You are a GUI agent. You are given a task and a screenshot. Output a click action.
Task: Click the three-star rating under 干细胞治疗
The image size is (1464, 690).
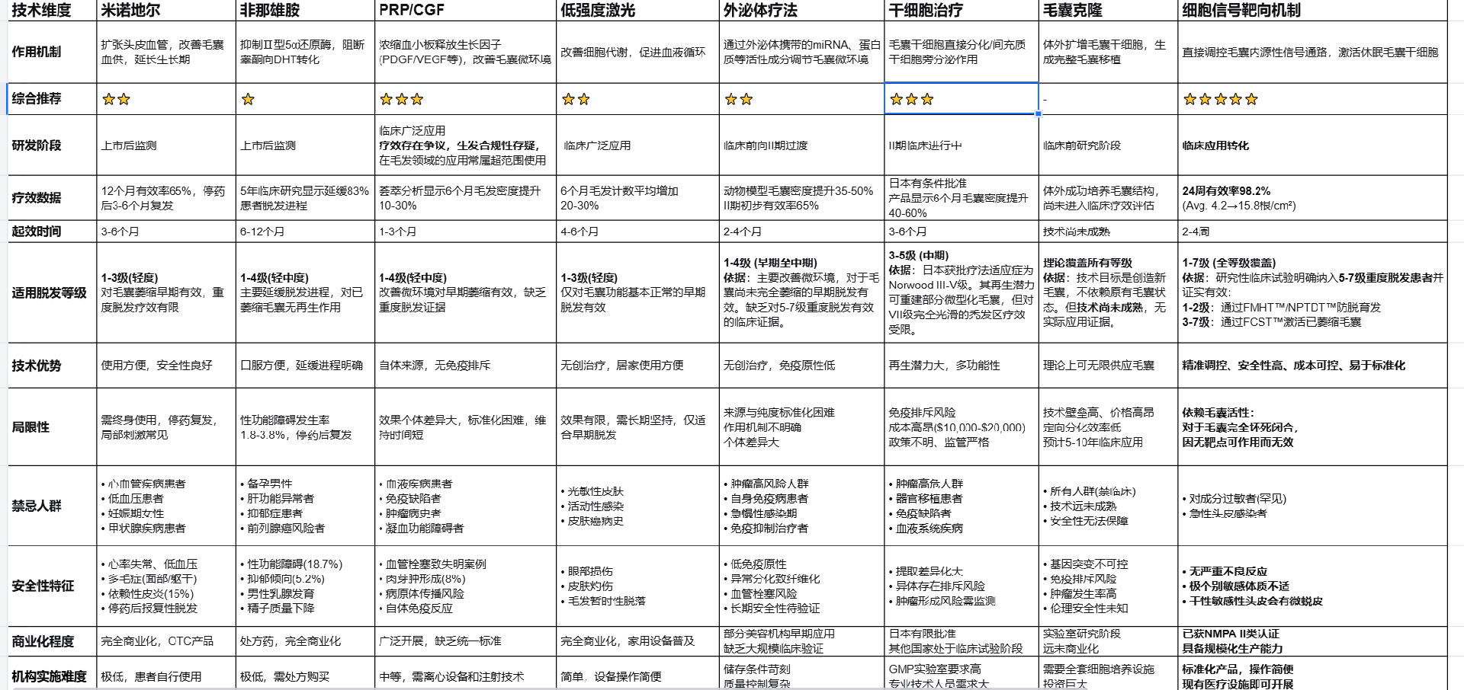point(911,99)
